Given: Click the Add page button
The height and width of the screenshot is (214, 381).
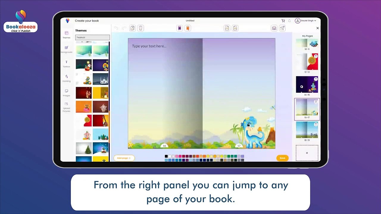Looking at the screenshot, I should click(124, 158).
